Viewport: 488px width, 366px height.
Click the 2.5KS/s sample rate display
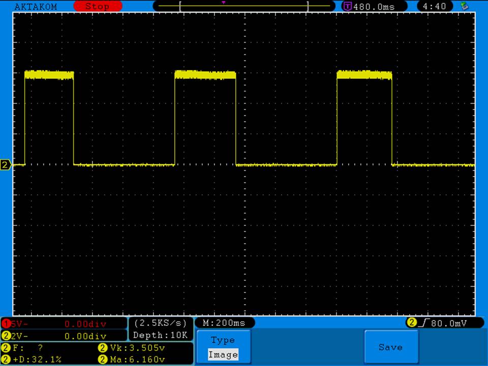coord(161,323)
